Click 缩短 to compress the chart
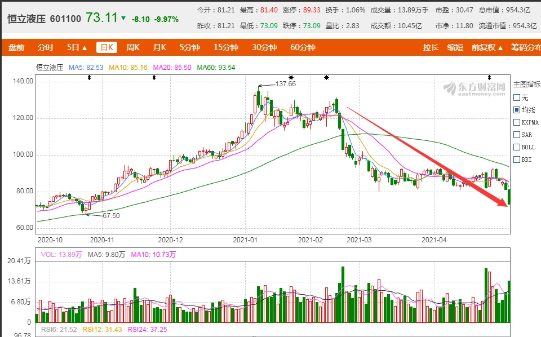The image size is (541, 337). pos(457,47)
